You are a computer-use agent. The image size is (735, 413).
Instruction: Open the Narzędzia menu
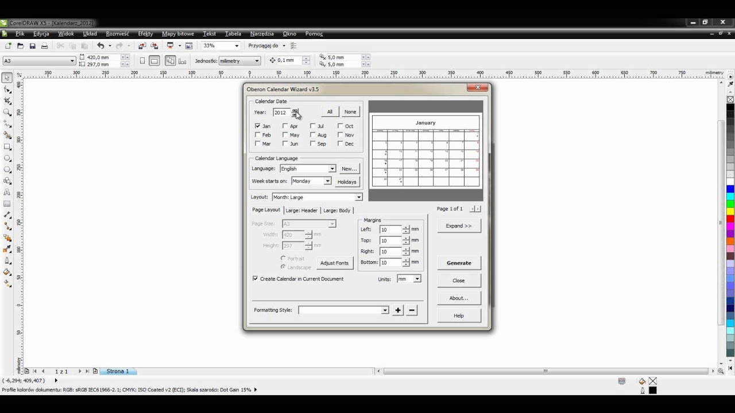[262, 34]
